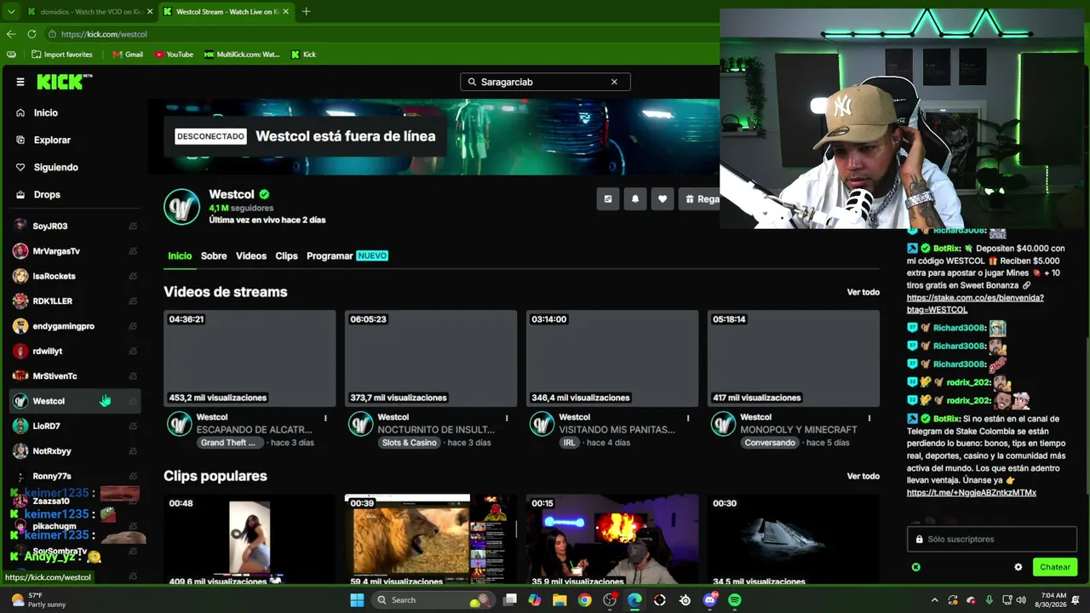Expand the browser tab list dropdown
This screenshot has height=613, width=1090.
point(11,11)
